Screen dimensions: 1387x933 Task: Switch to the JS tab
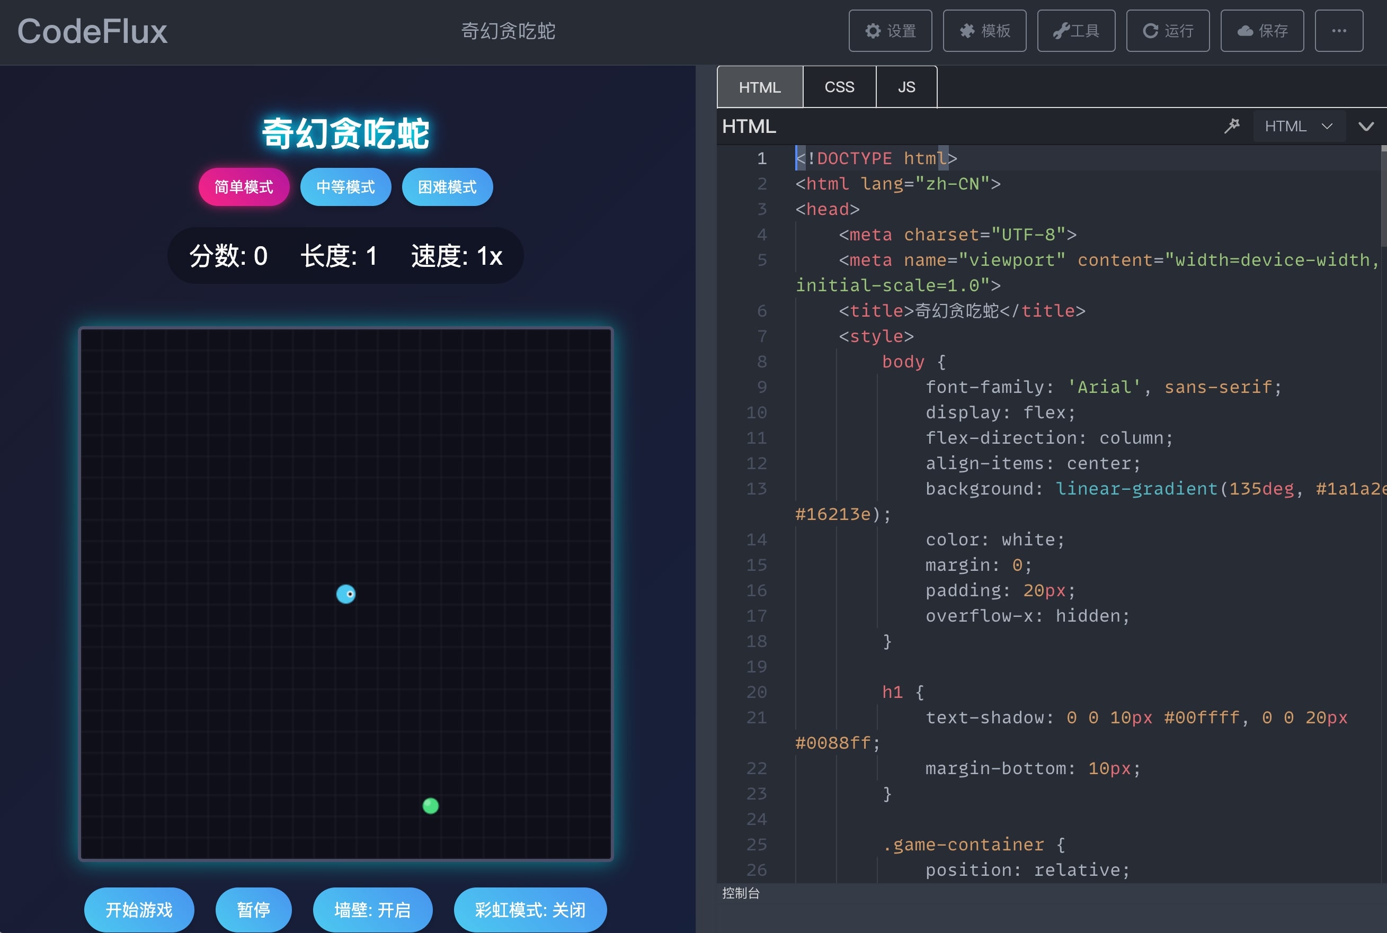[x=906, y=87]
